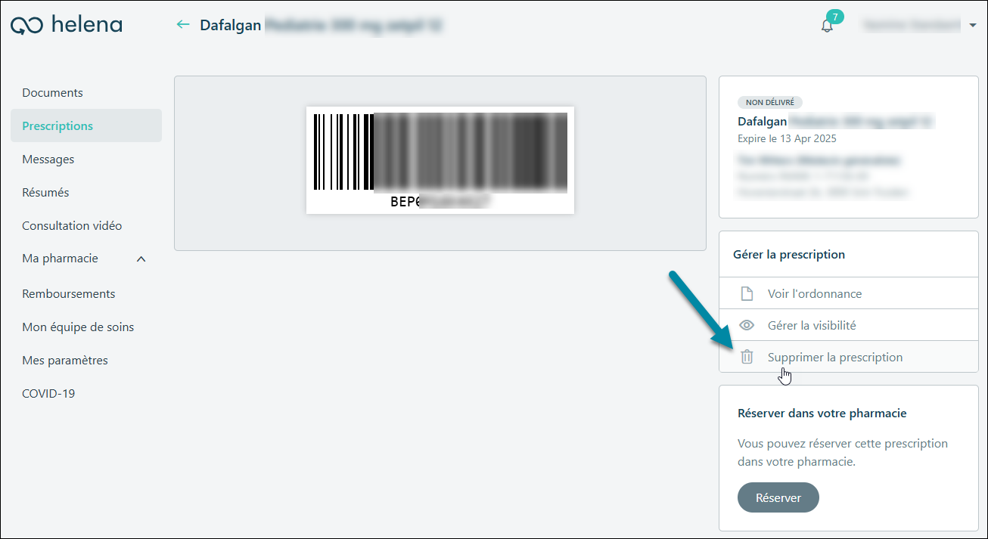
Task: Click the notification count badge
Action: (835, 17)
